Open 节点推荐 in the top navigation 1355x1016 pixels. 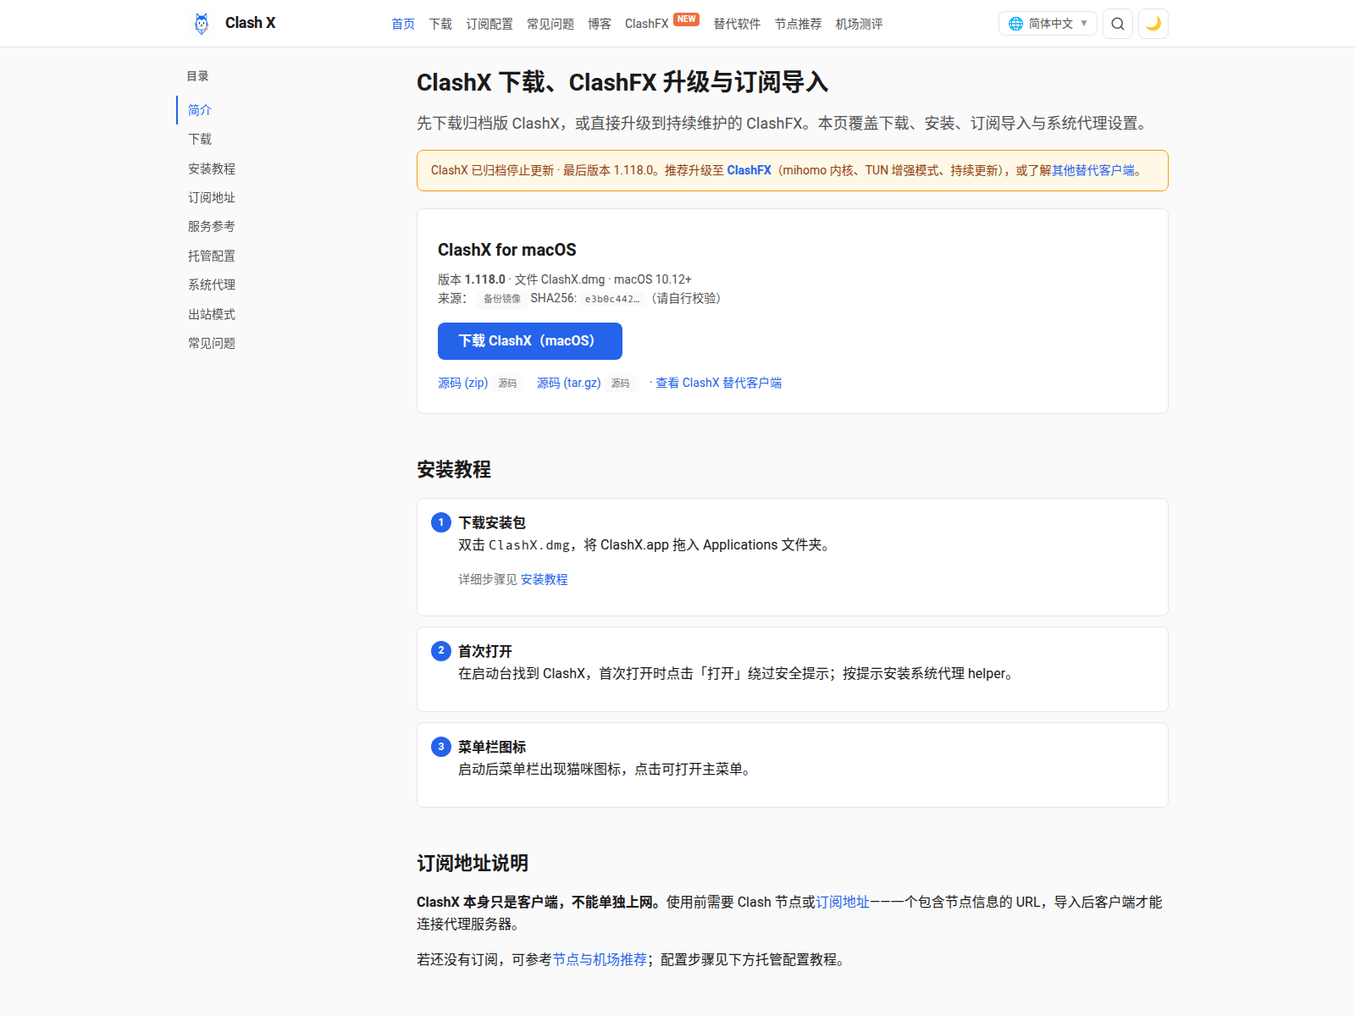798,24
